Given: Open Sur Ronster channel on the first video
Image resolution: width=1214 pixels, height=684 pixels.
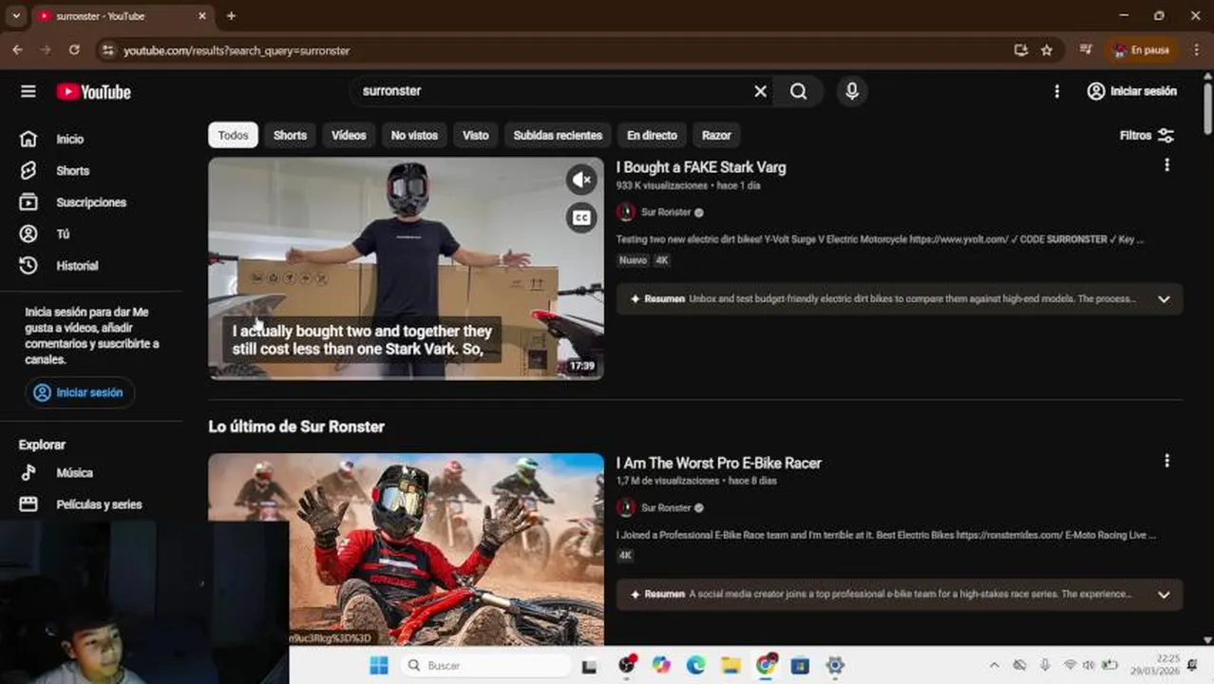Looking at the screenshot, I should 666,213.
